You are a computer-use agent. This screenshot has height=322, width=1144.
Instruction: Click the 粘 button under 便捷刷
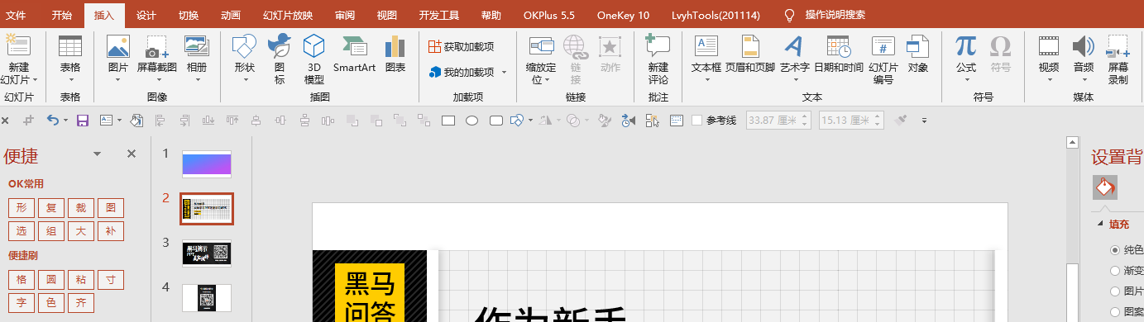(x=80, y=280)
